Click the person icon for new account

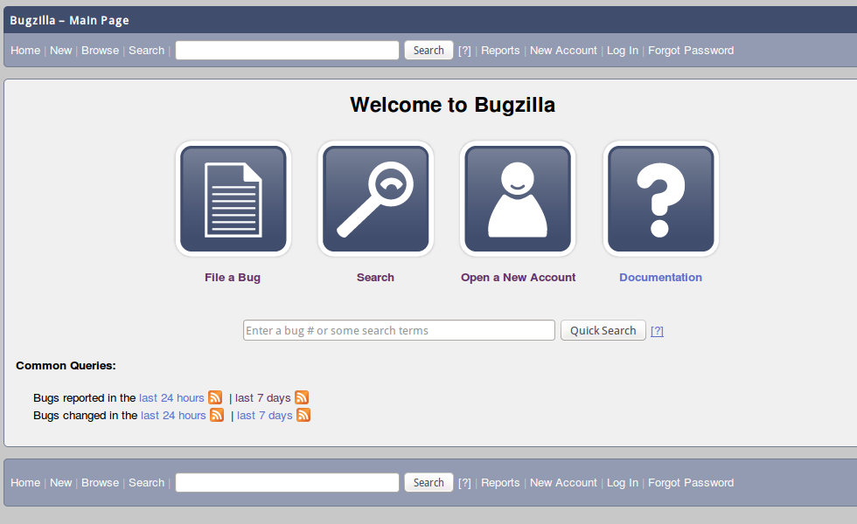pos(518,199)
